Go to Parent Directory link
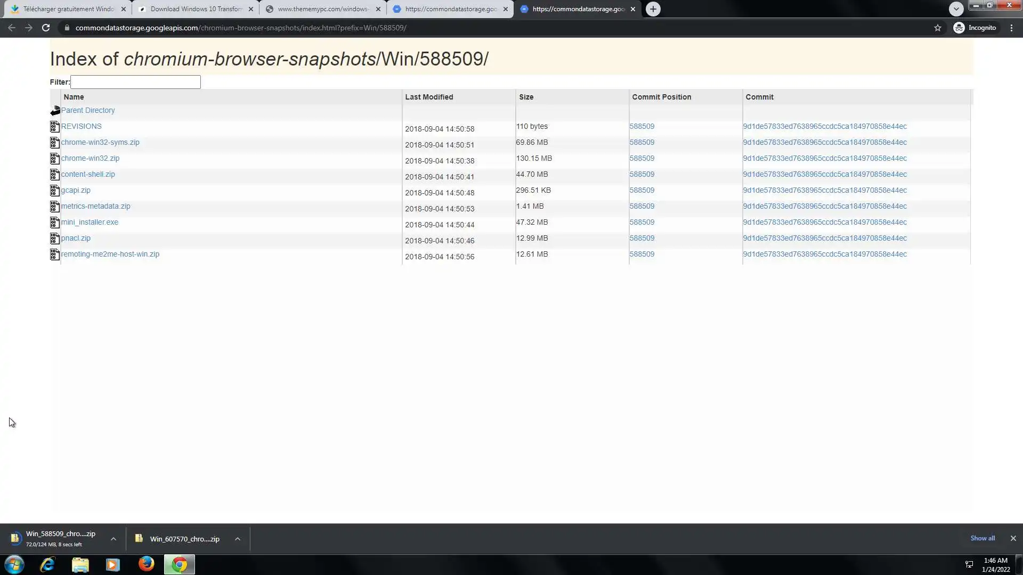 88,110
